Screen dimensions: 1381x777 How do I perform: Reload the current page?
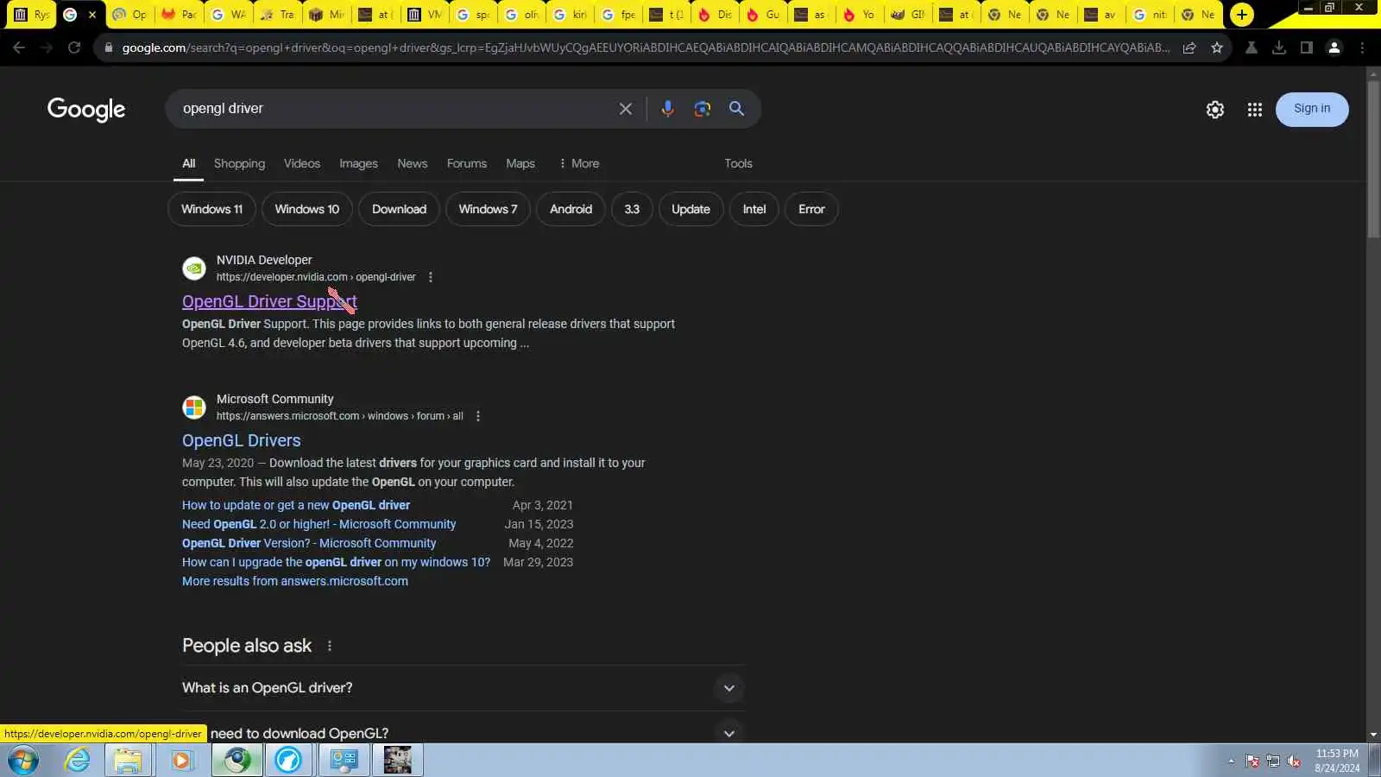coord(74,47)
